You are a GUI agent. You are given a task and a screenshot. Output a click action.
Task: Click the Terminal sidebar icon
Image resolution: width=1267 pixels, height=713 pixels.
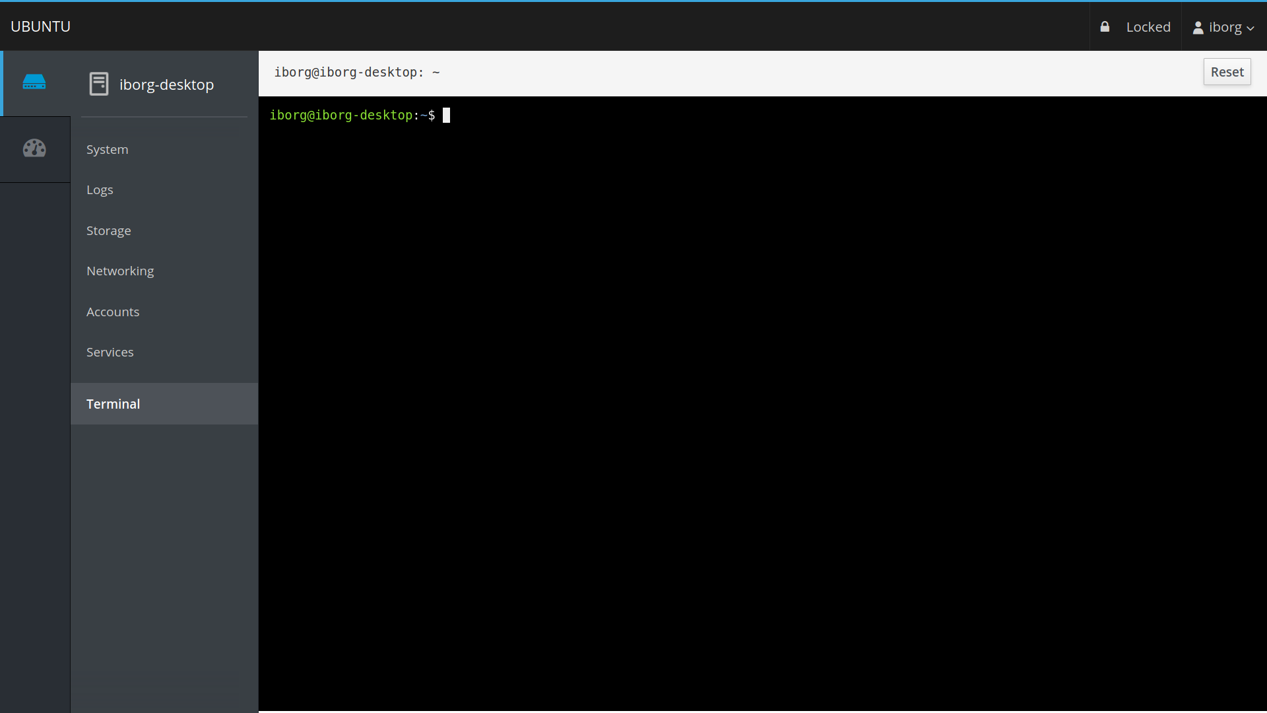[x=113, y=404]
